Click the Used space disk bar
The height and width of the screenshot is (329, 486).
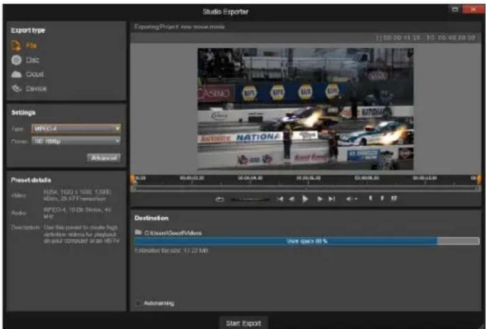coord(307,241)
